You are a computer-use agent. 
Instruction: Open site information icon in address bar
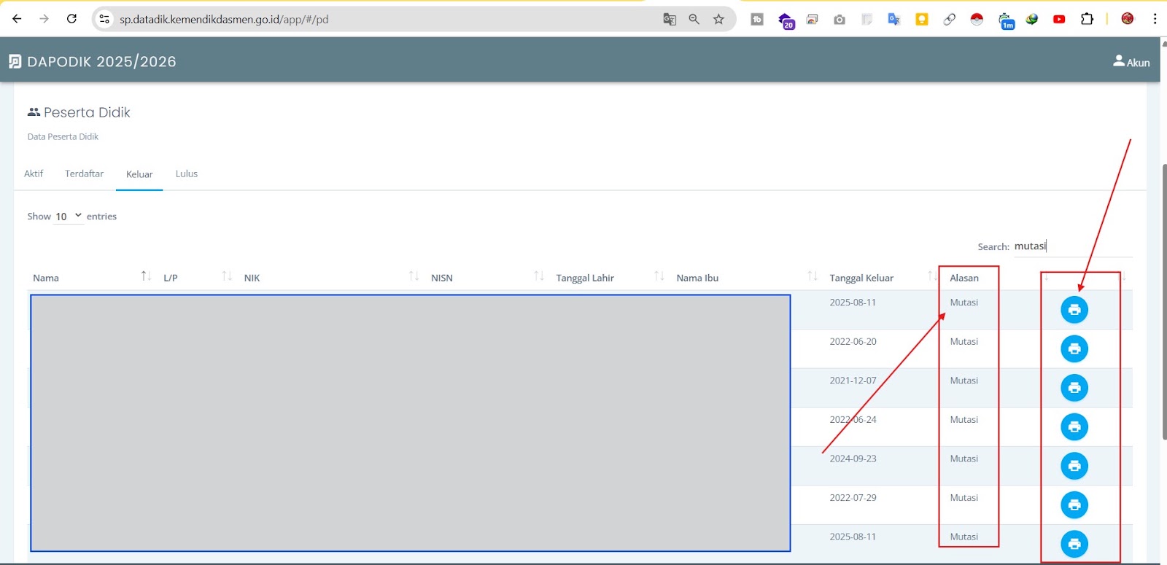pyautogui.click(x=104, y=19)
